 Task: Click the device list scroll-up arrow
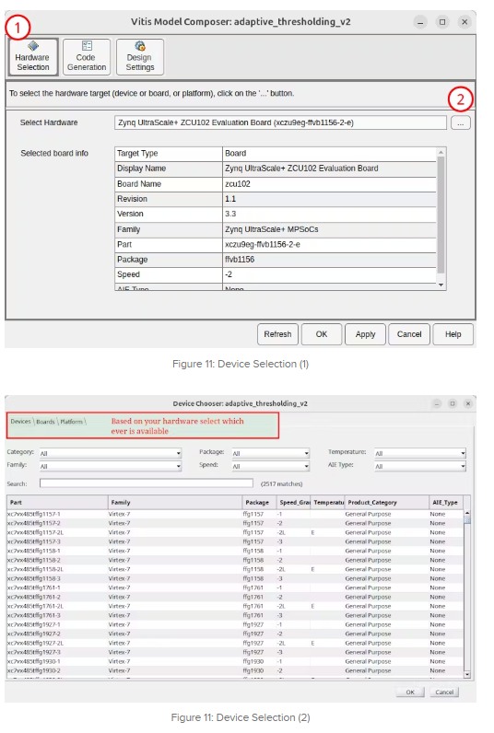[467, 513]
